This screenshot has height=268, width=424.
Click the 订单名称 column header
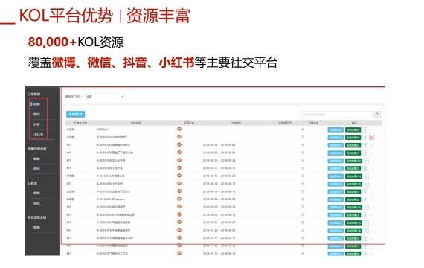pos(136,123)
